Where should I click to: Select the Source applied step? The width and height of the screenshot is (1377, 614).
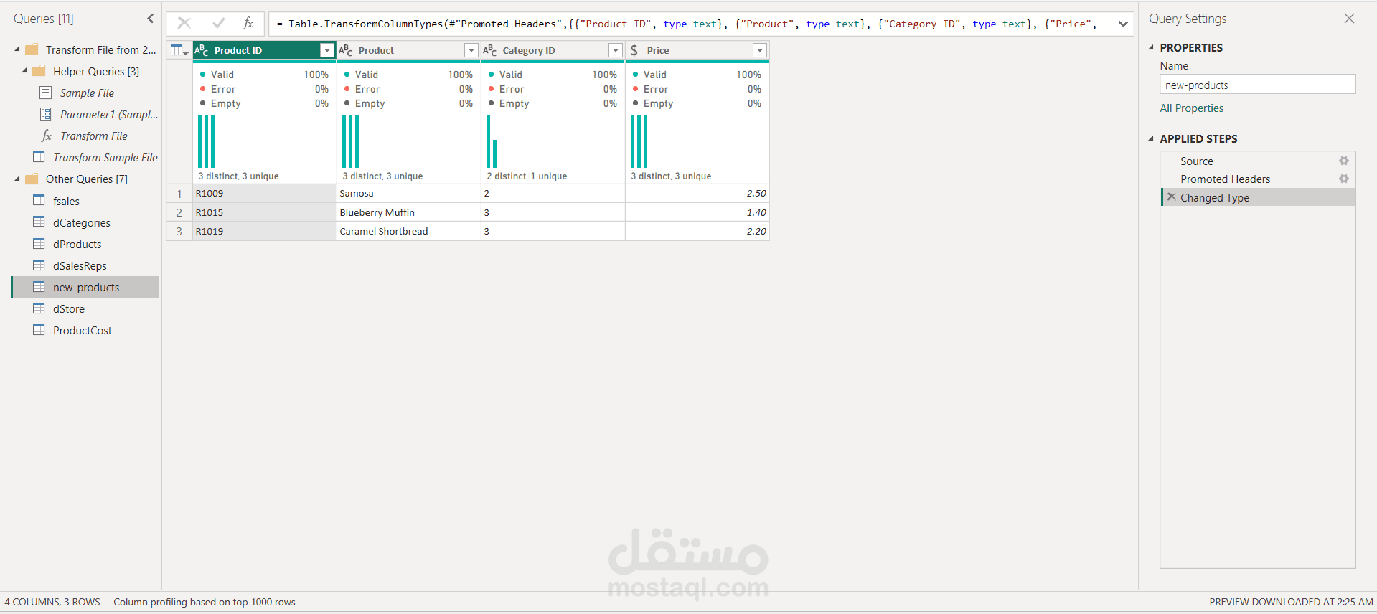(x=1257, y=161)
